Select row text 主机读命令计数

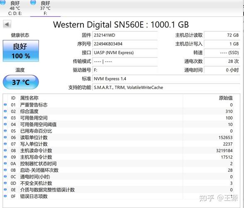(x=36, y=151)
